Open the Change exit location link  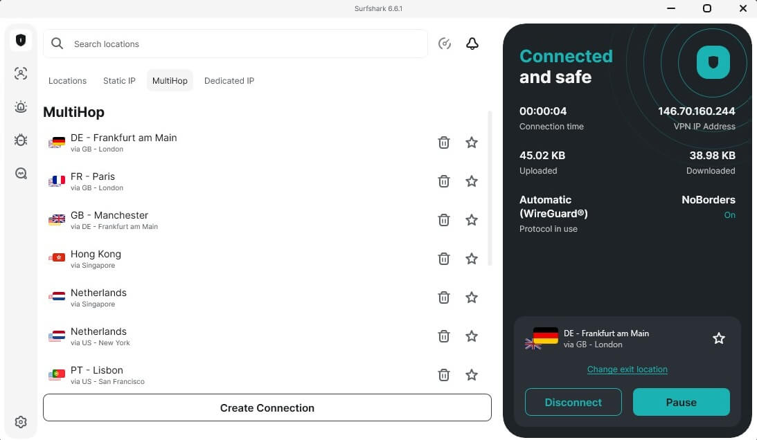point(627,369)
